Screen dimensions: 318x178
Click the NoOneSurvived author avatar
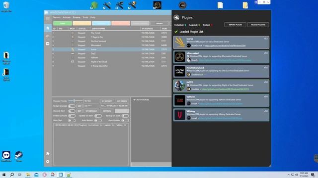click(189, 75)
